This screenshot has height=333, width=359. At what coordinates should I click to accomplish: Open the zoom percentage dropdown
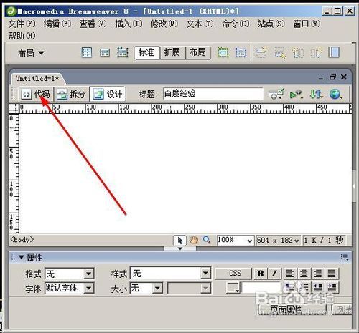pos(235,240)
